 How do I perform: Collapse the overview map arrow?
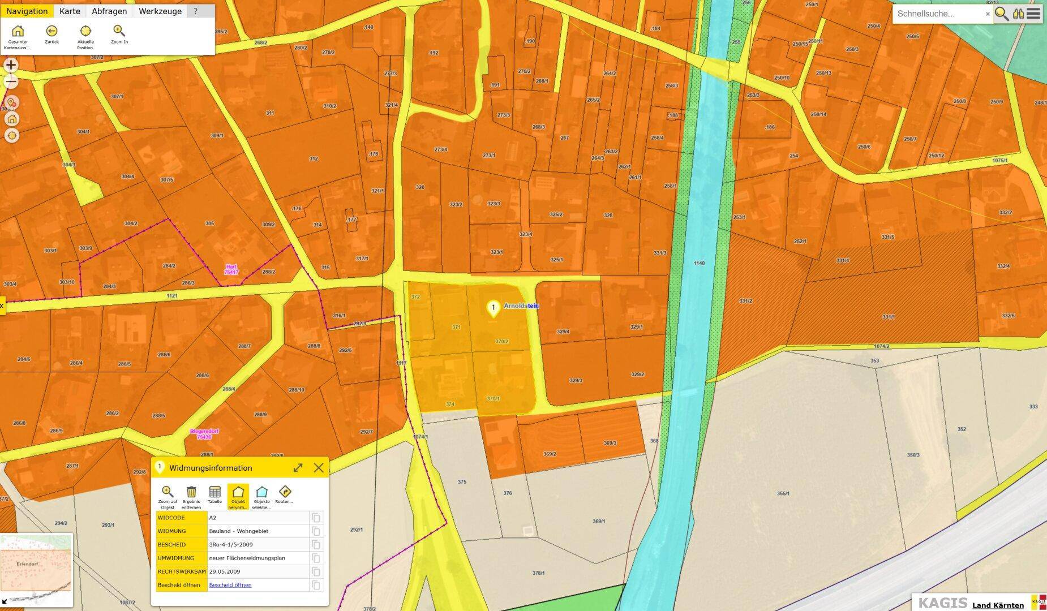pos(5,601)
